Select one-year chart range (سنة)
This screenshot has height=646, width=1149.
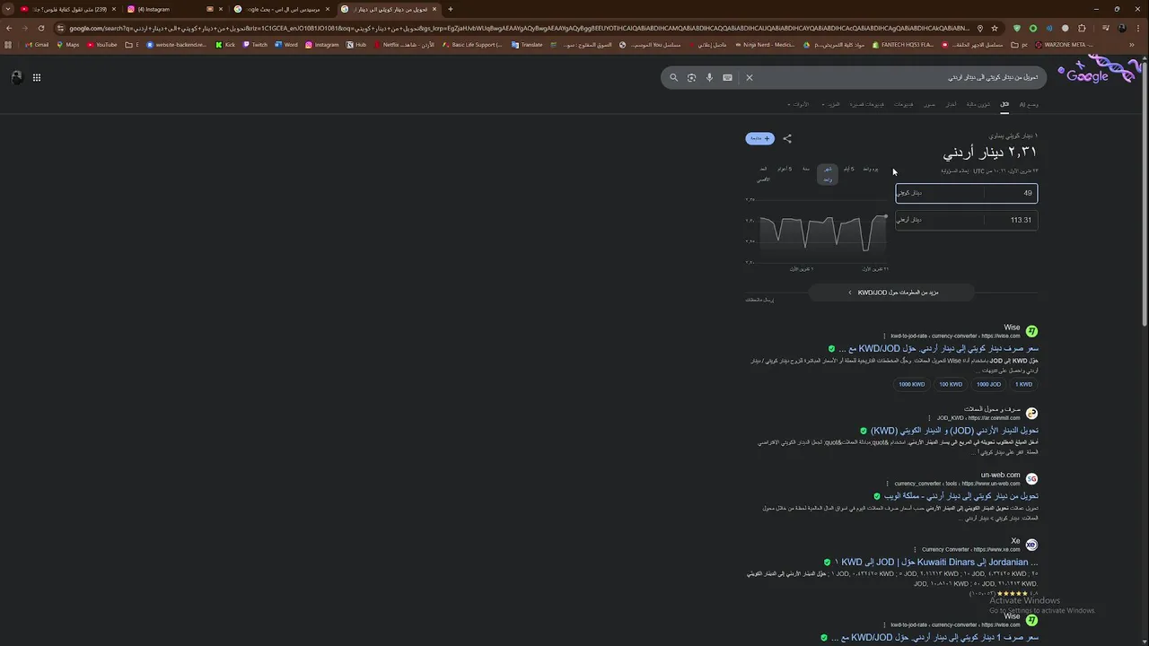[806, 169]
